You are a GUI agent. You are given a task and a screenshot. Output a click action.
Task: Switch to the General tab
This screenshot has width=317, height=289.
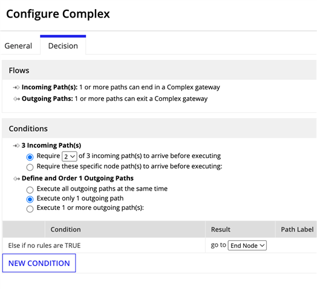(18, 46)
